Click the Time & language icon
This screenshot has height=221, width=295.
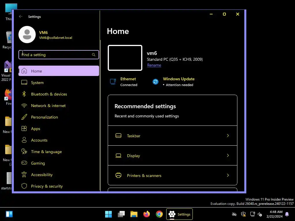[24, 151]
